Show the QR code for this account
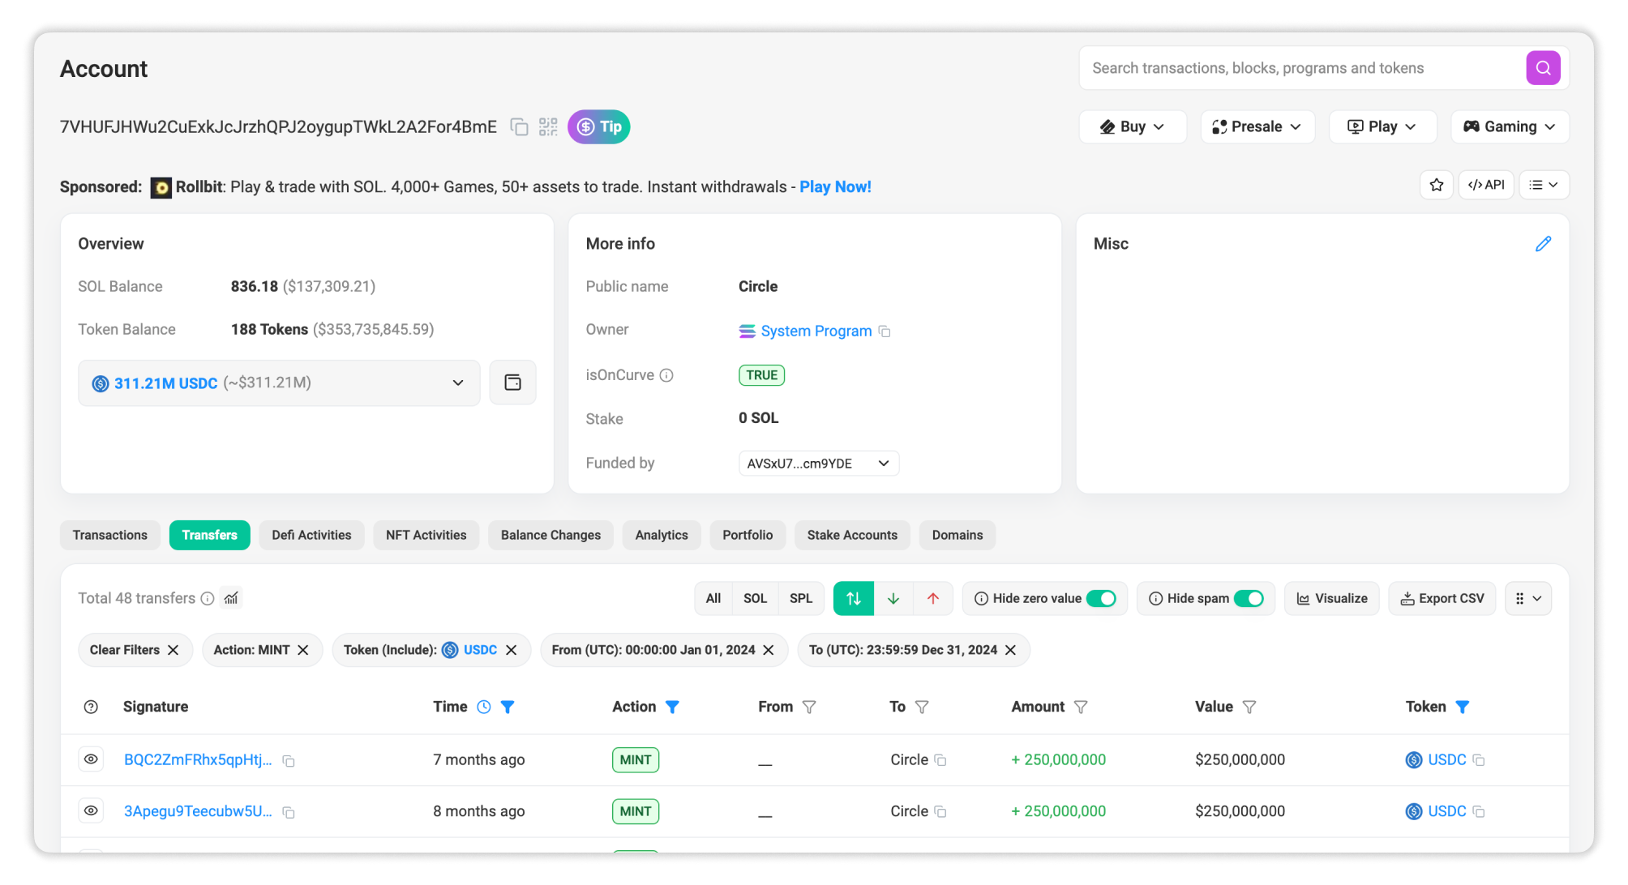 (x=548, y=127)
